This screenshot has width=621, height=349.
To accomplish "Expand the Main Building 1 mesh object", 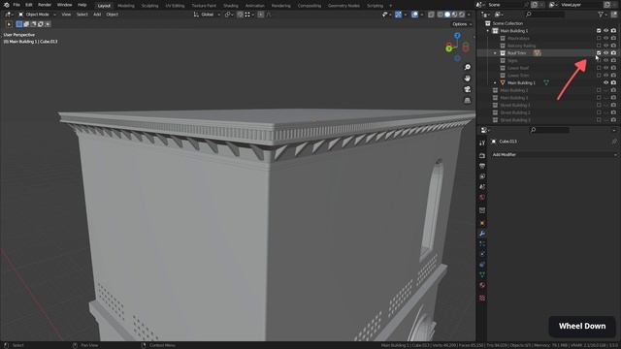I will (x=495, y=82).
